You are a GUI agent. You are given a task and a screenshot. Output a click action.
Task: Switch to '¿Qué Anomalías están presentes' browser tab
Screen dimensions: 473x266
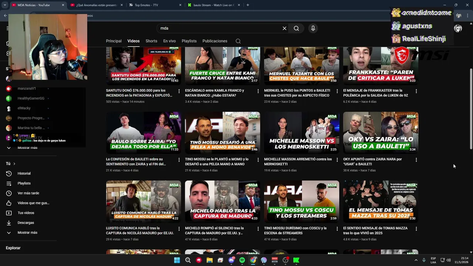96,5
